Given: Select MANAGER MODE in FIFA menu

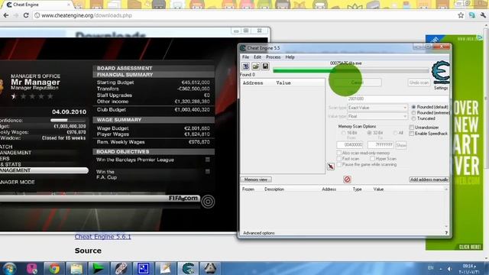Looking at the screenshot, I should [18, 182].
